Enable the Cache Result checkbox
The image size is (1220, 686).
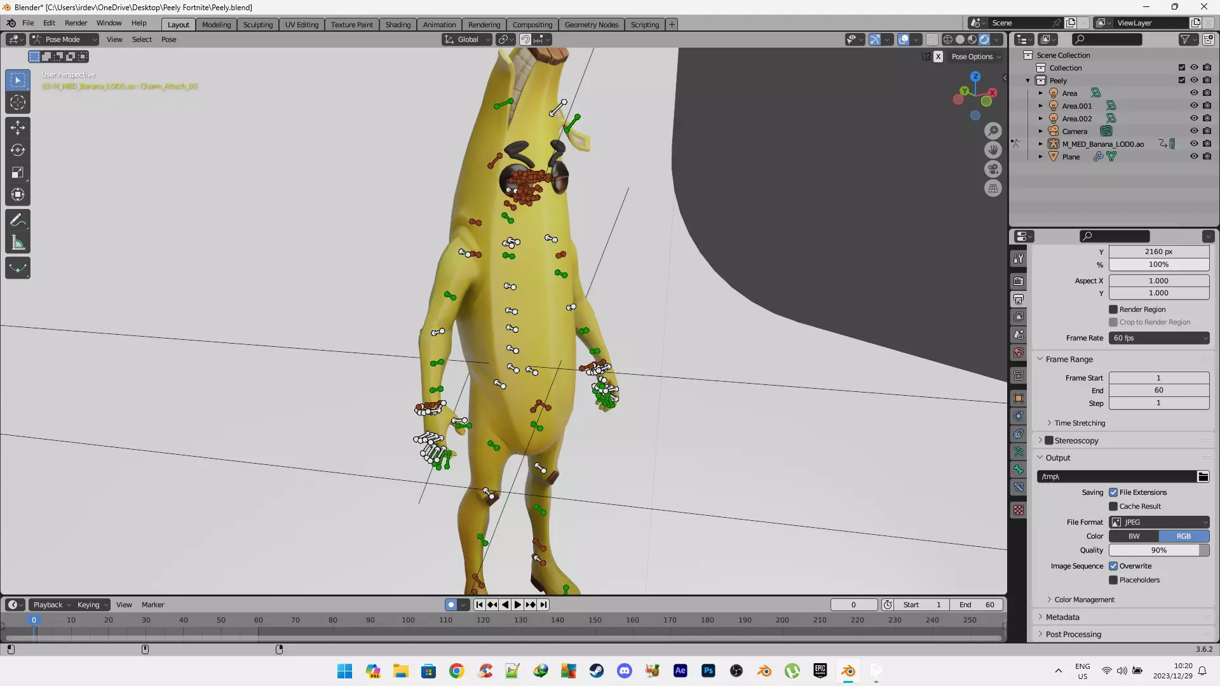click(x=1113, y=506)
